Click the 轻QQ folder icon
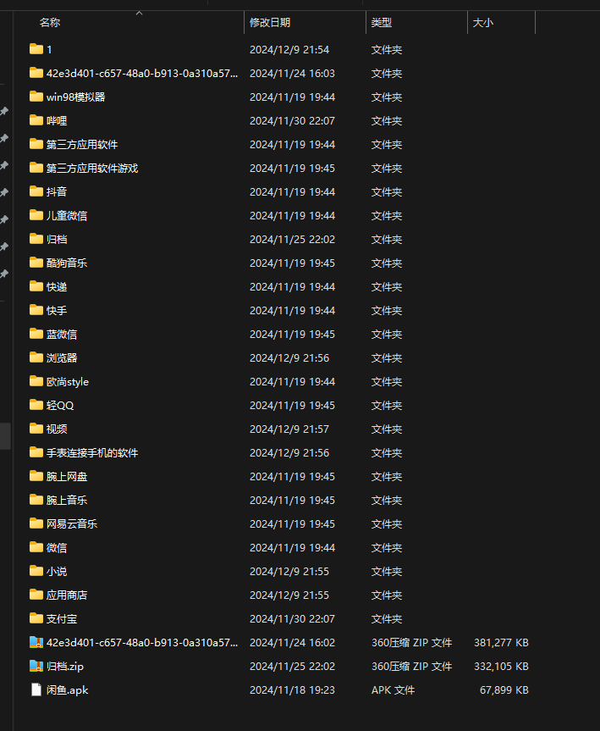This screenshot has width=600, height=731. pyautogui.click(x=36, y=405)
